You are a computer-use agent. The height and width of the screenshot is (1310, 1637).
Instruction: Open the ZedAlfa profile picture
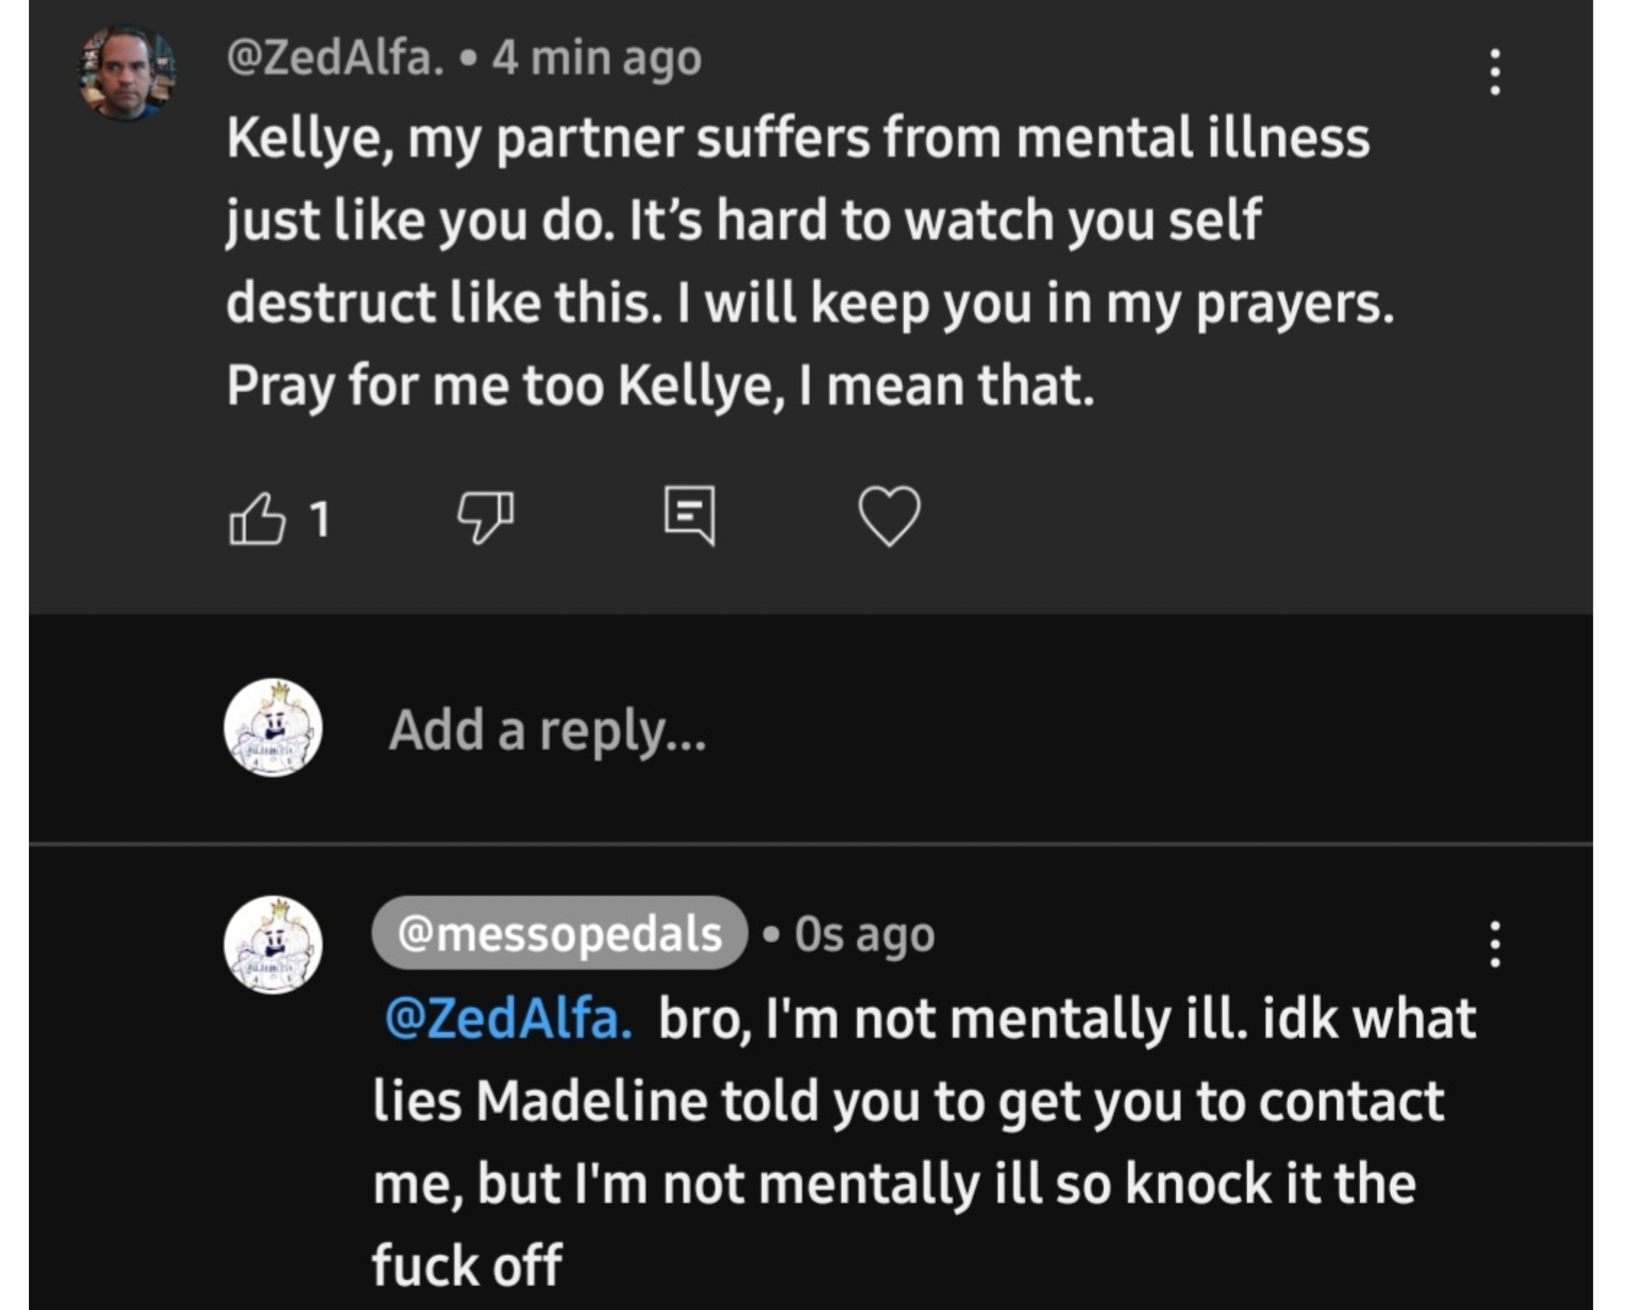pos(127,73)
